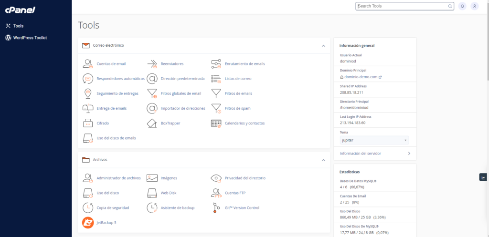489x237 pixels.
Task: Click the BoxTrapper icon
Action: tap(152, 123)
